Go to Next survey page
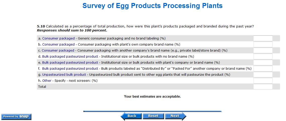 [x=176, y=116]
